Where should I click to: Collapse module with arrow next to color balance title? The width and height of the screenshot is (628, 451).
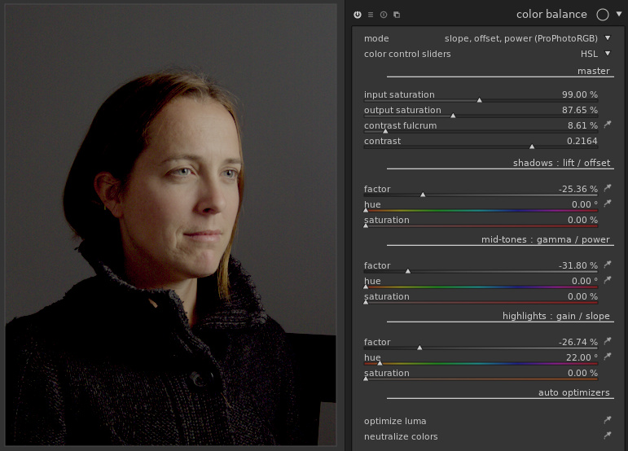619,14
